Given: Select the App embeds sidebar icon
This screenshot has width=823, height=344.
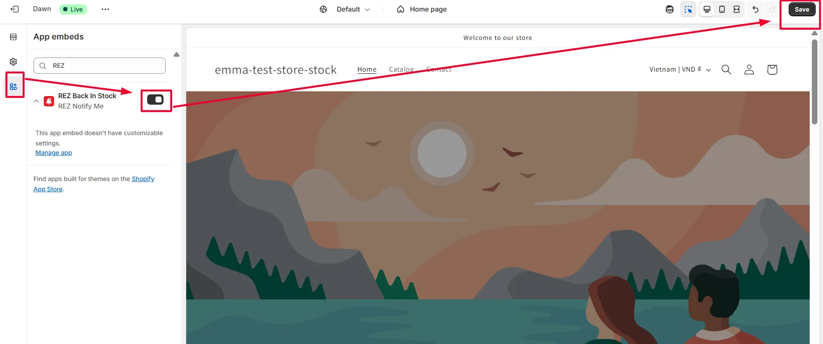Looking at the screenshot, I should pos(13,87).
